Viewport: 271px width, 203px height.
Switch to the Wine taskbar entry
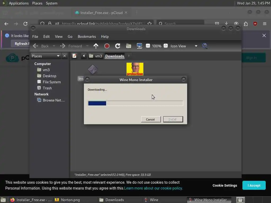[164, 200]
